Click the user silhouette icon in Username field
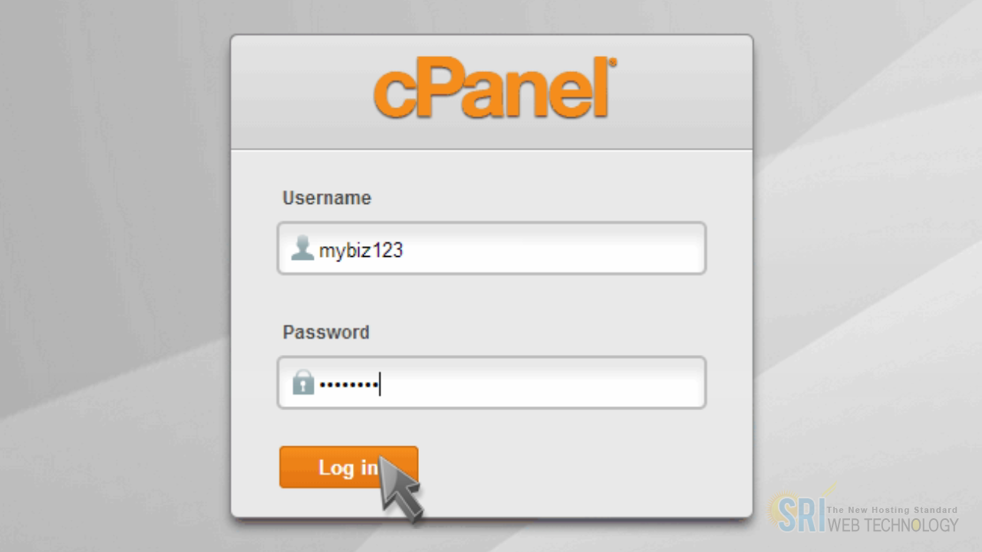The width and height of the screenshot is (982, 552). pyautogui.click(x=302, y=248)
